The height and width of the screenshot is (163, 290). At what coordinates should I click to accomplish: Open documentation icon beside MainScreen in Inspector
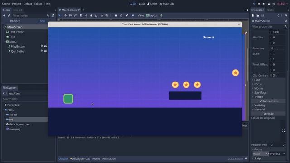point(286,21)
